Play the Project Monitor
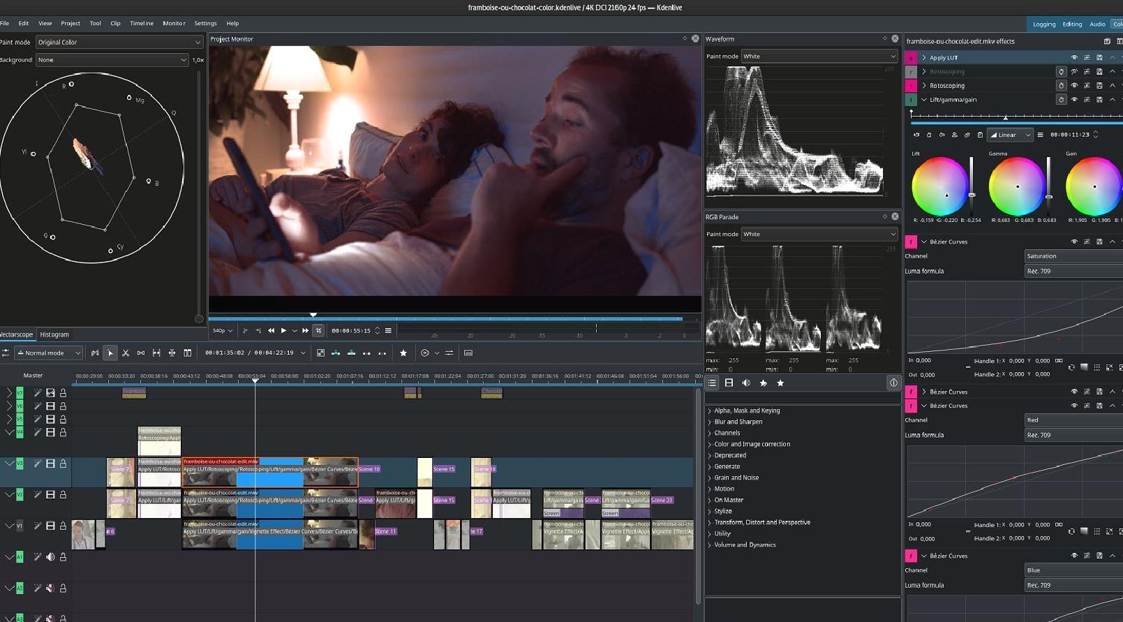The image size is (1123, 622). [283, 331]
